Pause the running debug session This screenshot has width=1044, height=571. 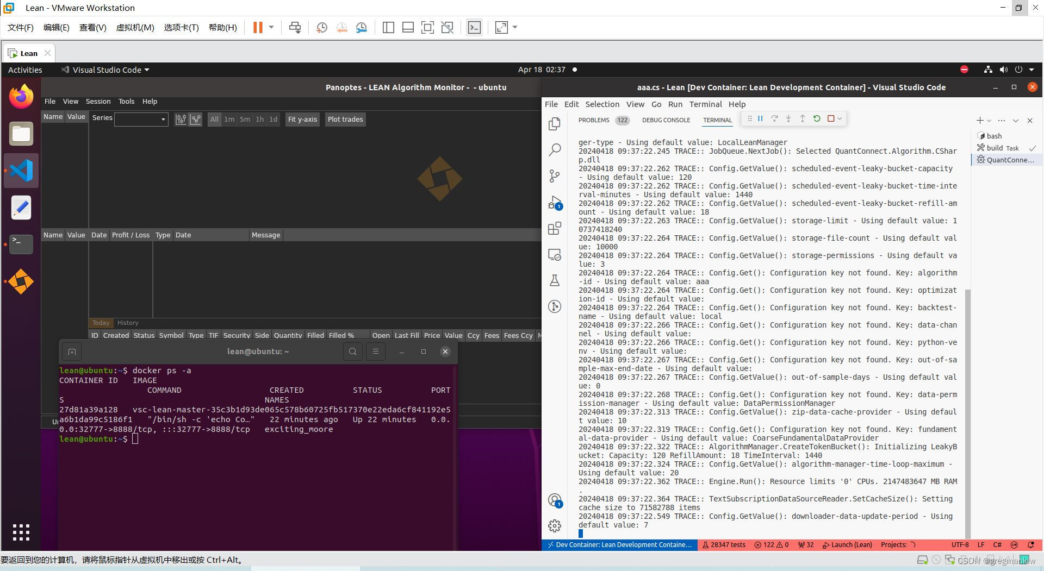(x=760, y=118)
